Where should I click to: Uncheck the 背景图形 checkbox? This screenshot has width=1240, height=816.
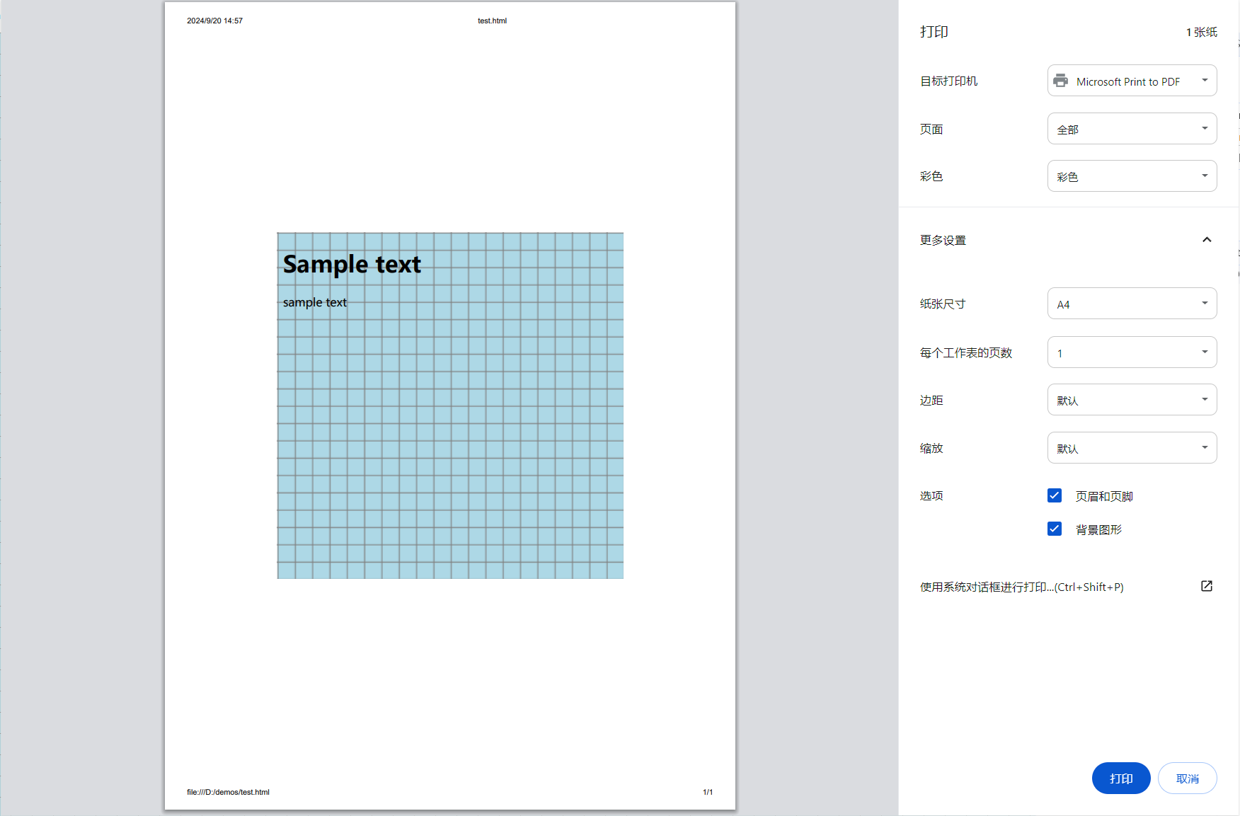(x=1055, y=529)
